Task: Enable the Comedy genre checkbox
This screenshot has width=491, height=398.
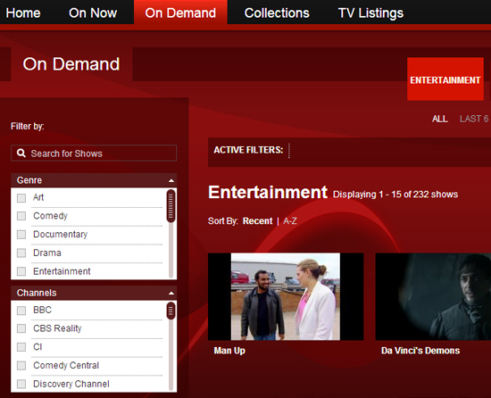Action: pyautogui.click(x=21, y=216)
